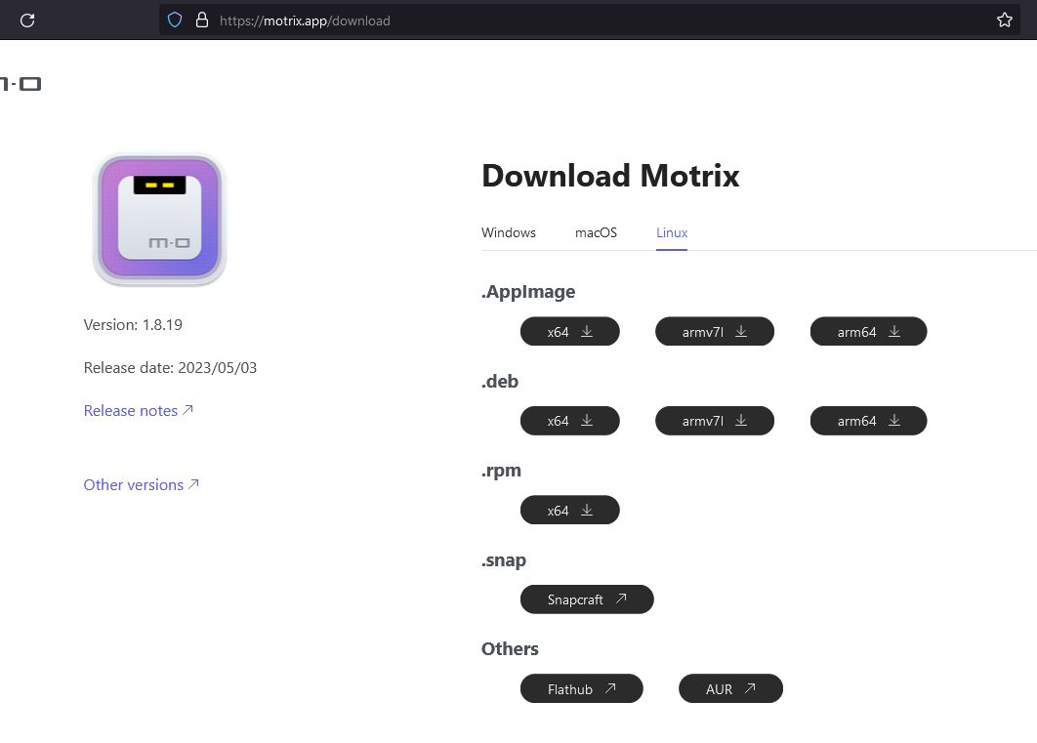Download the AppImage x64 build
1037x743 pixels.
point(570,331)
